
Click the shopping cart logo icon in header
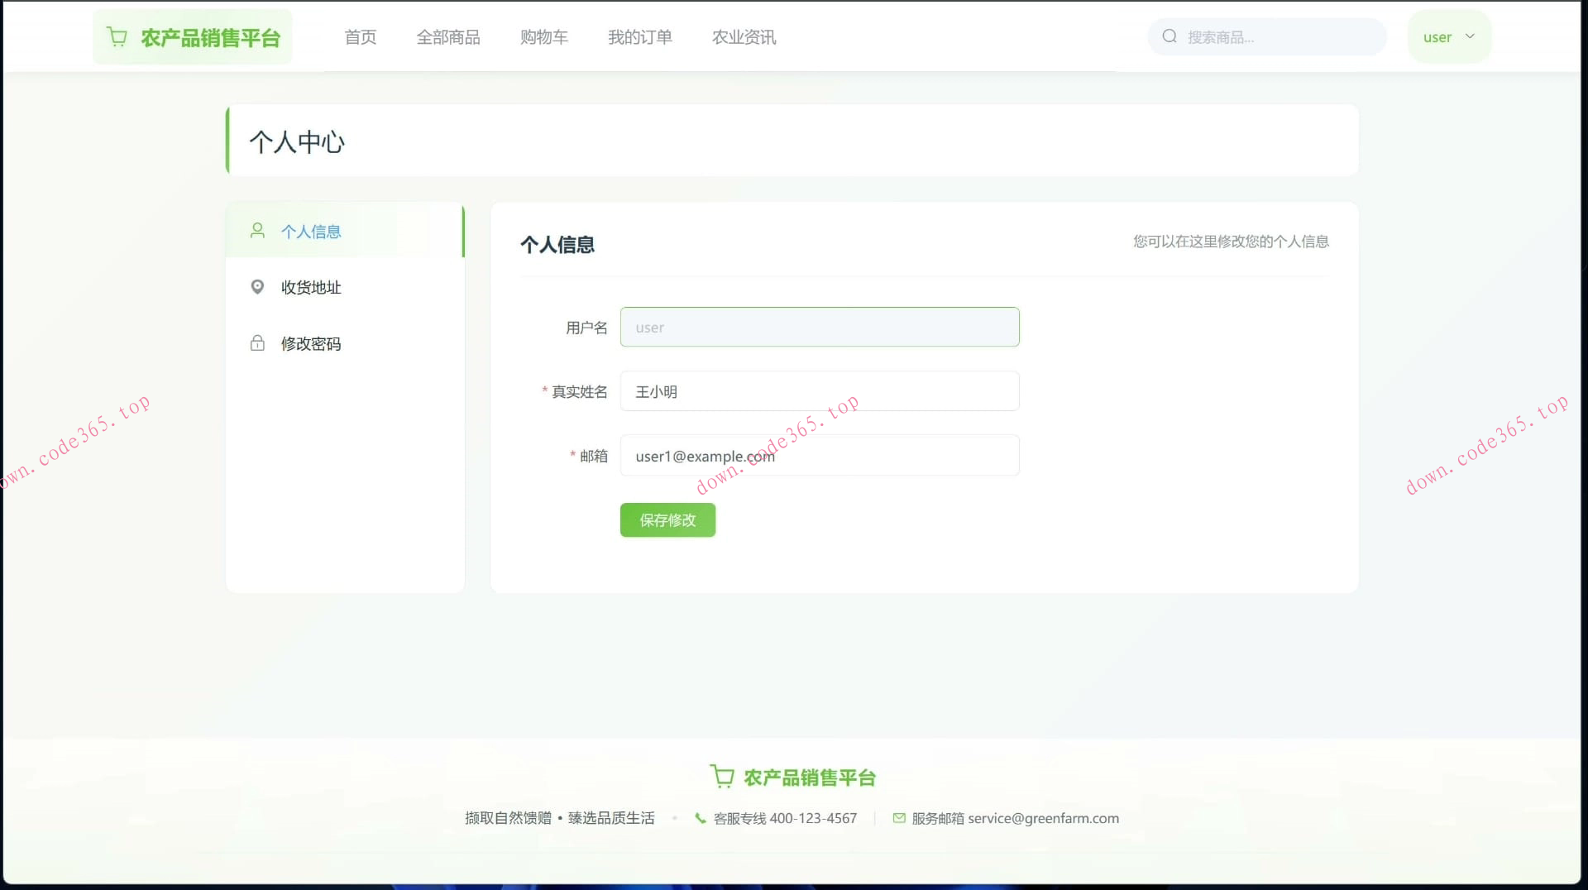[117, 36]
